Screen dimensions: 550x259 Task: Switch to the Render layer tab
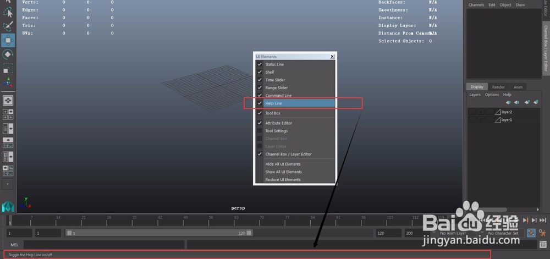[x=498, y=87]
